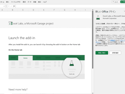Click the 'On the Home tab' bold text
This screenshot has height=94, width=125.
click(x=15, y=50)
